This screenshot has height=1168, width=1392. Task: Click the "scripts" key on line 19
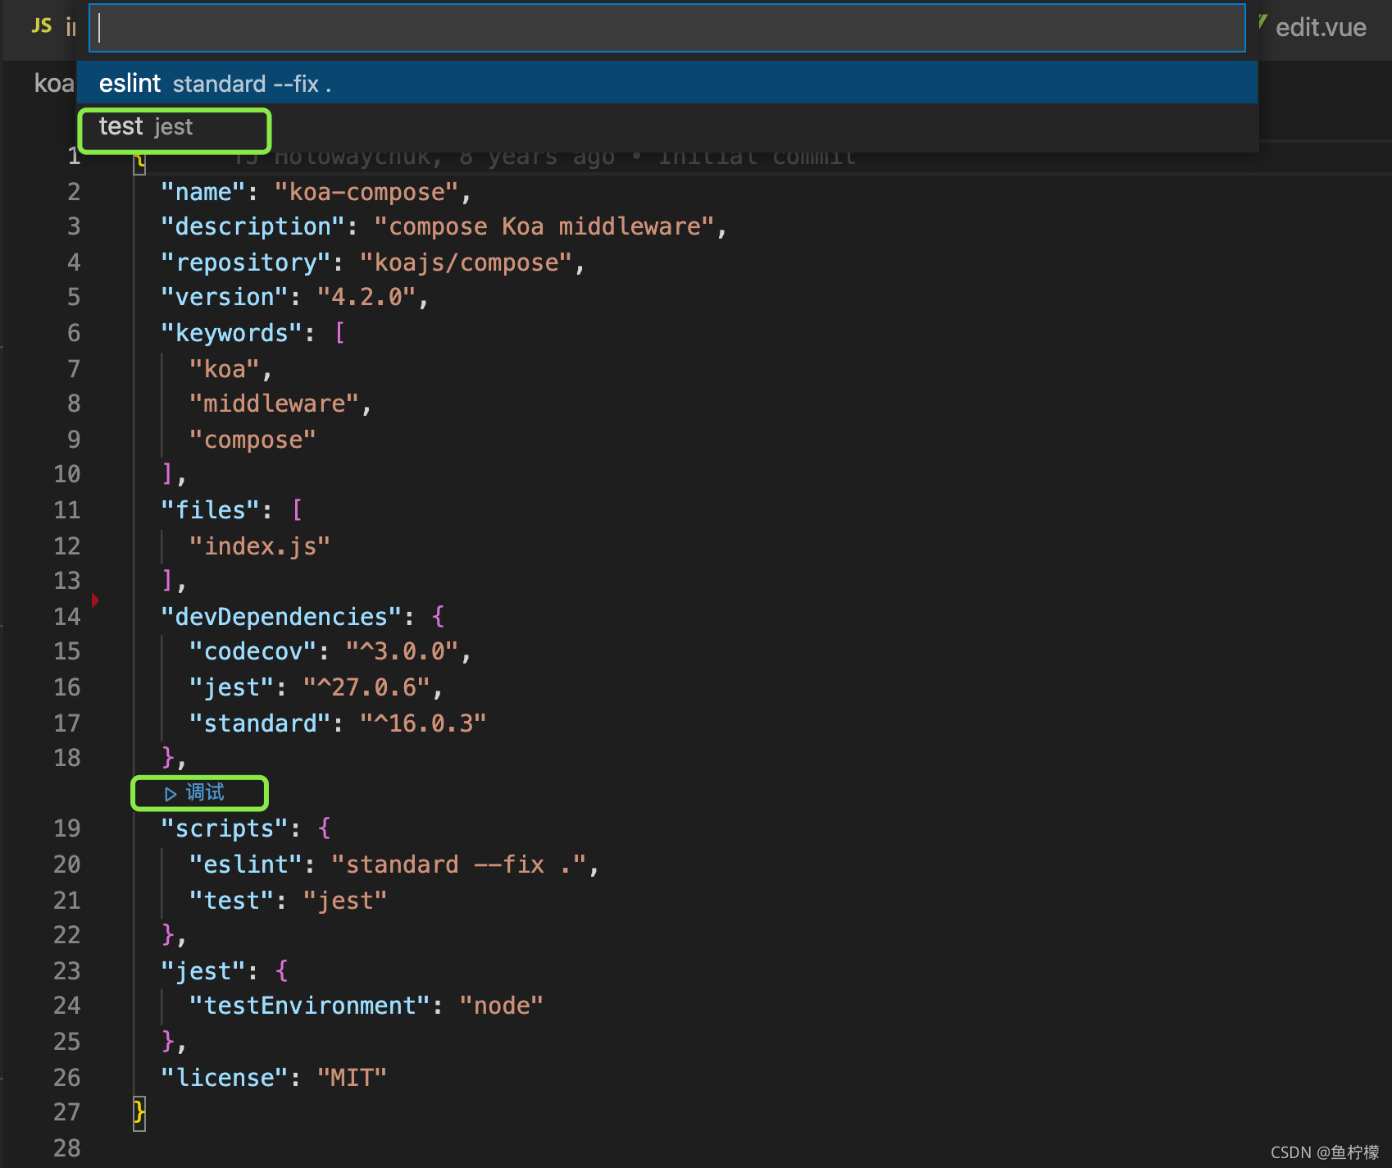pyautogui.click(x=225, y=828)
